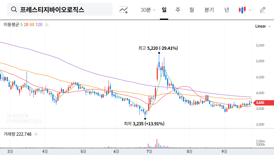Open the Linear scale dropdown
274x155 pixels.
263,26
